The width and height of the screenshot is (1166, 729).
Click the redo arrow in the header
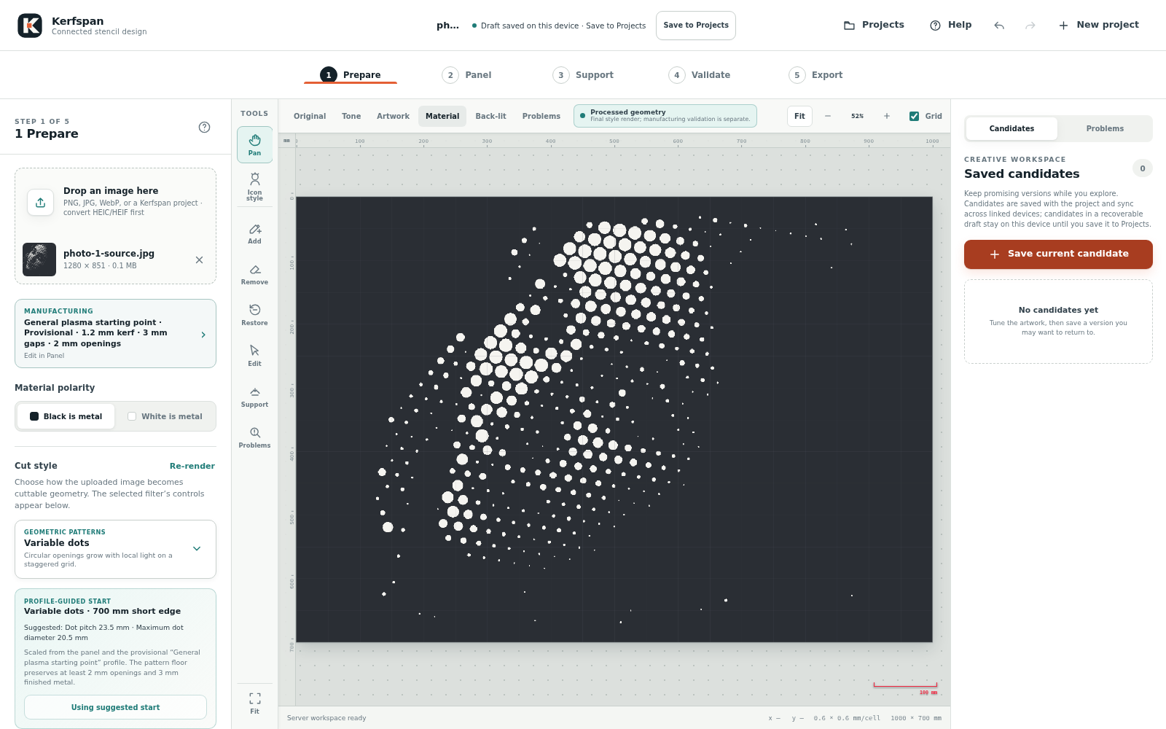1030,26
